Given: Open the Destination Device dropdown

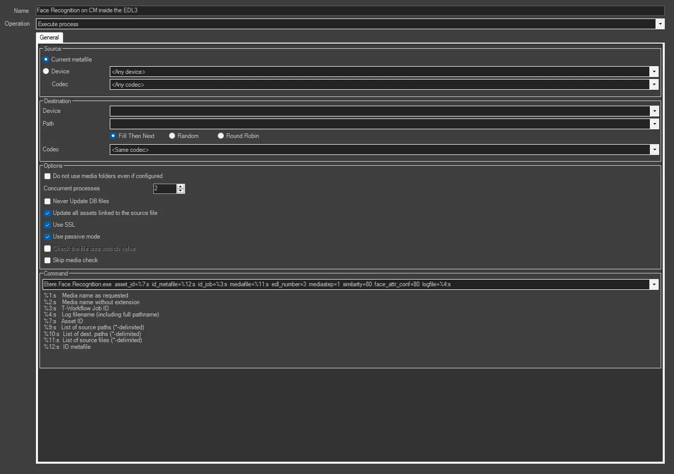Looking at the screenshot, I should click(654, 111).
